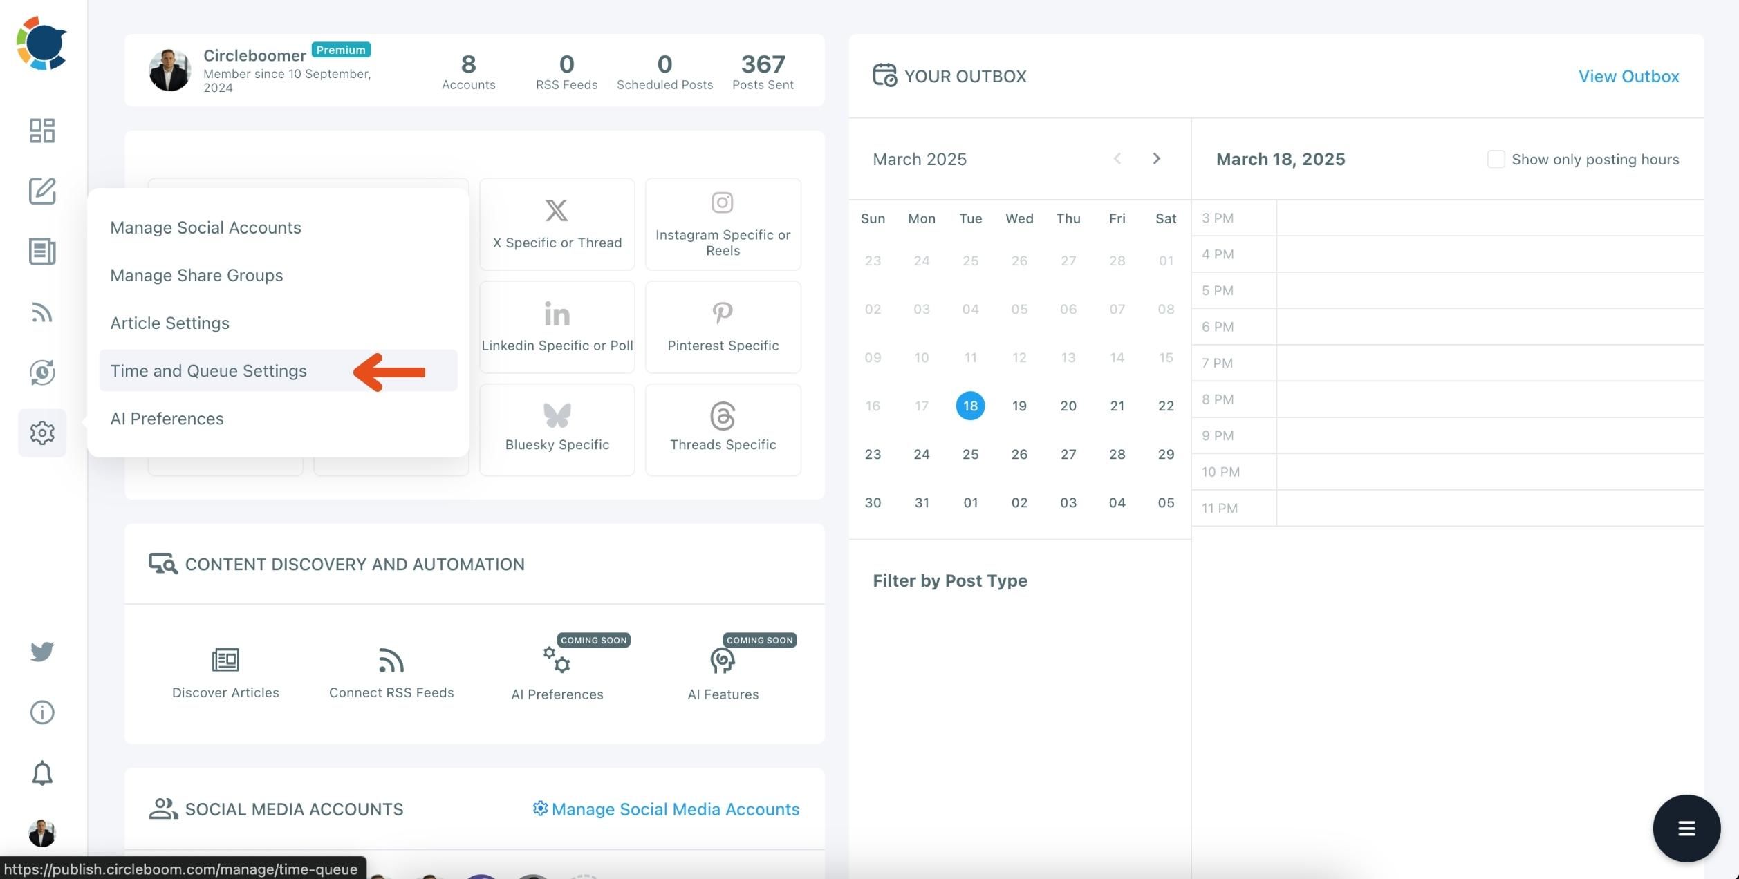Select today, March 18, in calendar
Viewport: 1739px width, 879px height.
pyautogui.click(x=970, y=406)
